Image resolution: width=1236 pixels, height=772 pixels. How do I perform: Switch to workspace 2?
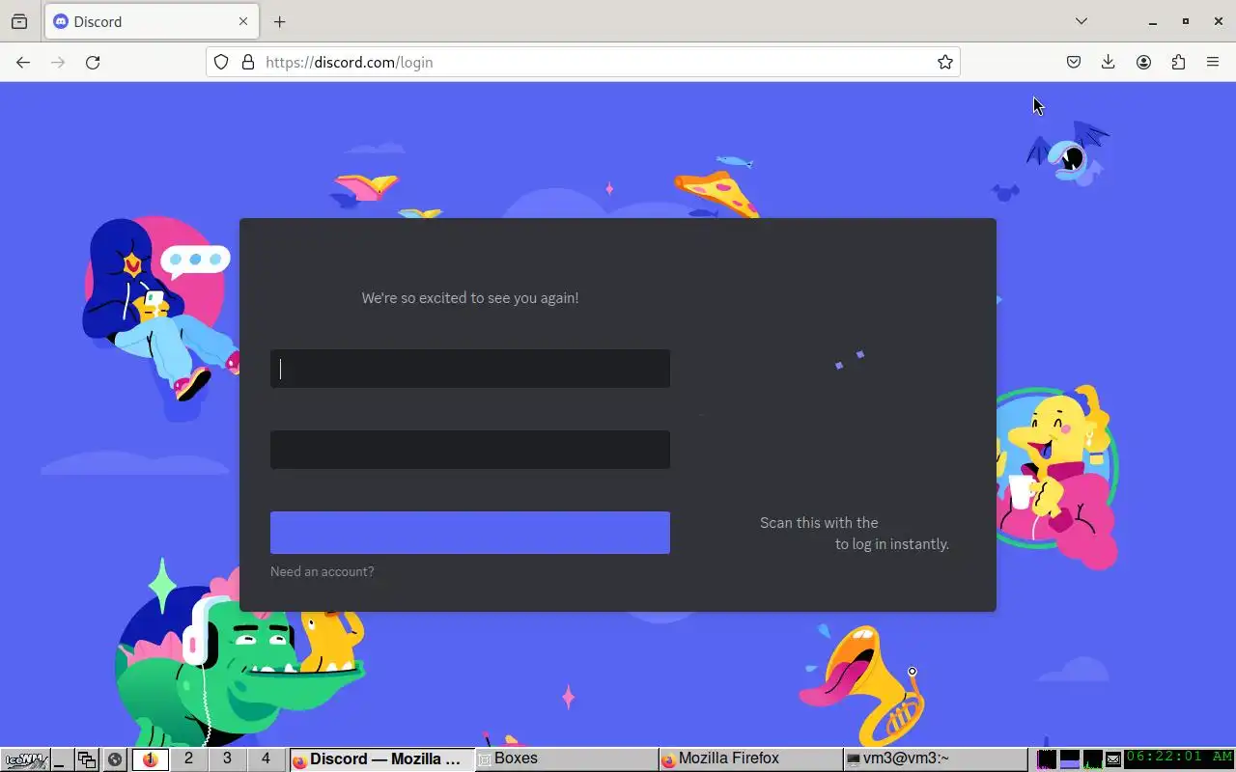(188, 759)
